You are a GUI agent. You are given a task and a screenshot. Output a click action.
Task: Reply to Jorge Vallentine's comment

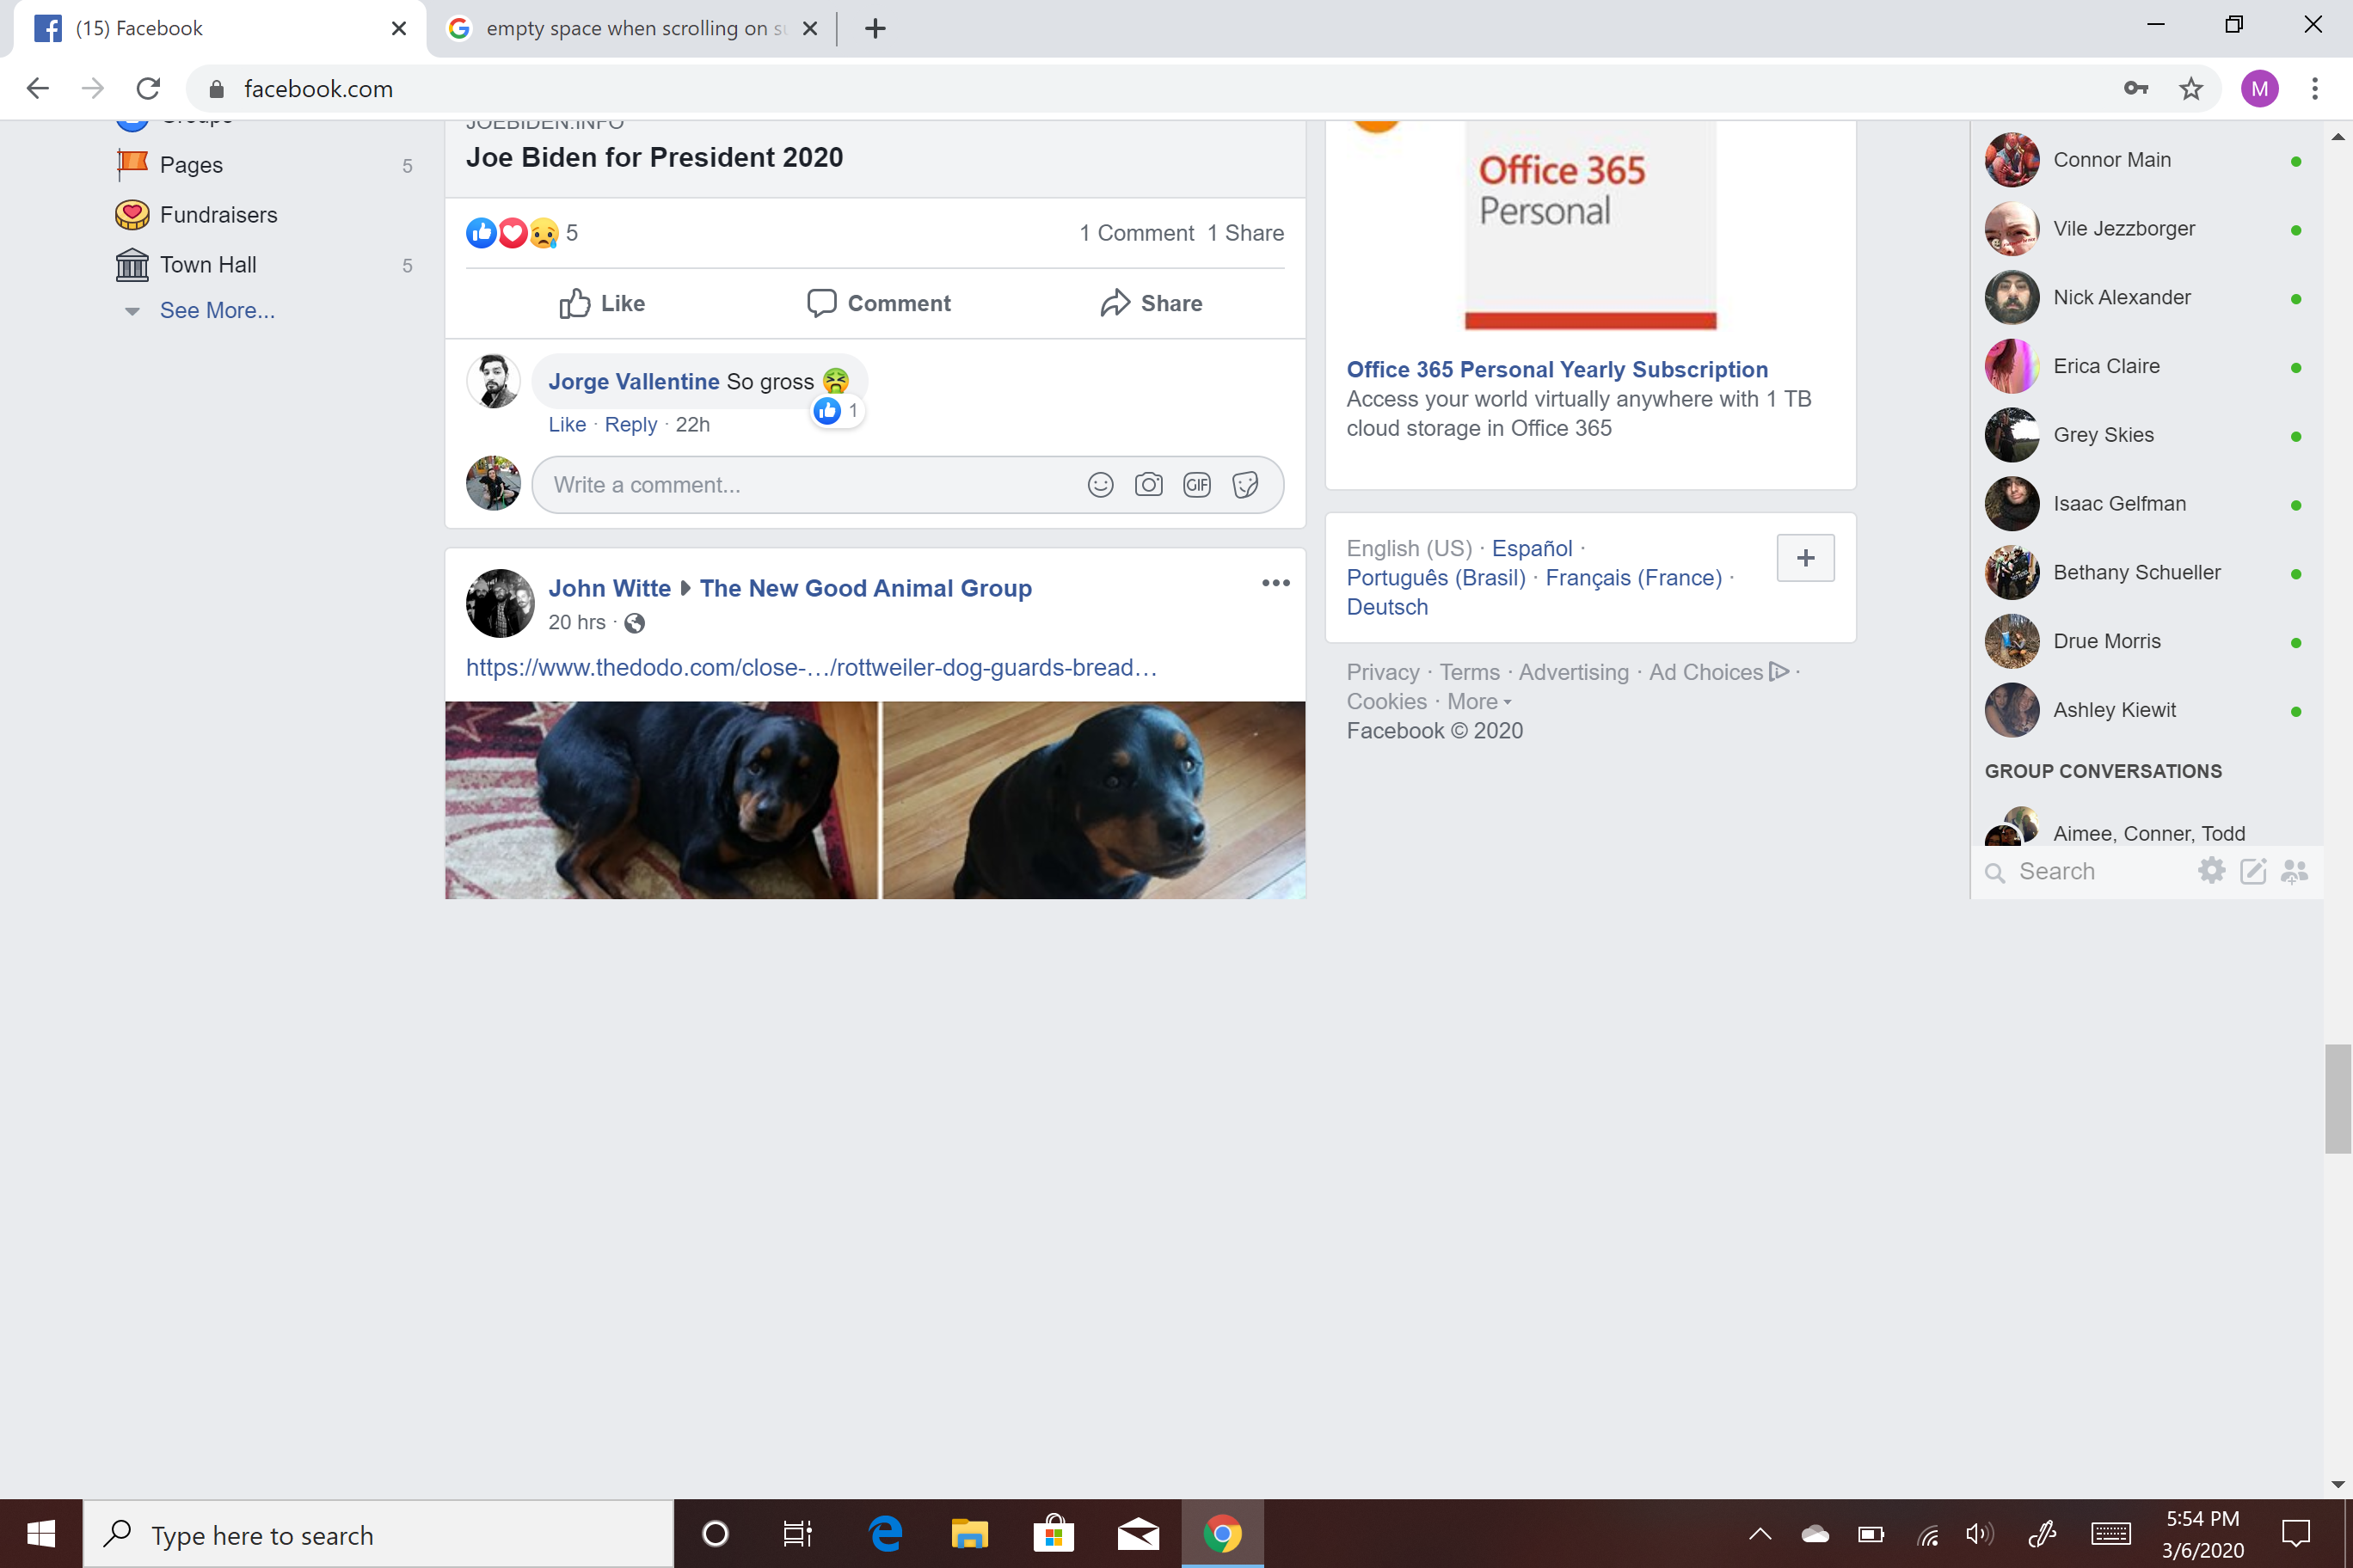pyautogui.click(x=630, y=425)
